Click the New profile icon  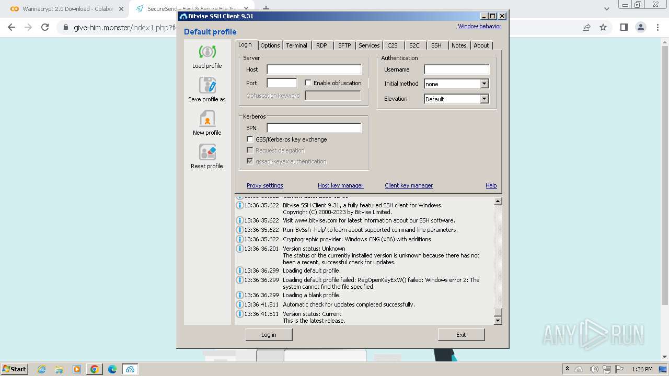(207, 119)
